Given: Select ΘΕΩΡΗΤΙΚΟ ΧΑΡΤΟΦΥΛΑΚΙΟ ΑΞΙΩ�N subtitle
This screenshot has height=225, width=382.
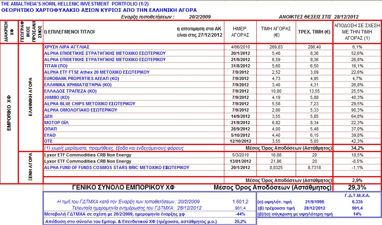Looking at the screenshot, I should [x=99, y=10].
